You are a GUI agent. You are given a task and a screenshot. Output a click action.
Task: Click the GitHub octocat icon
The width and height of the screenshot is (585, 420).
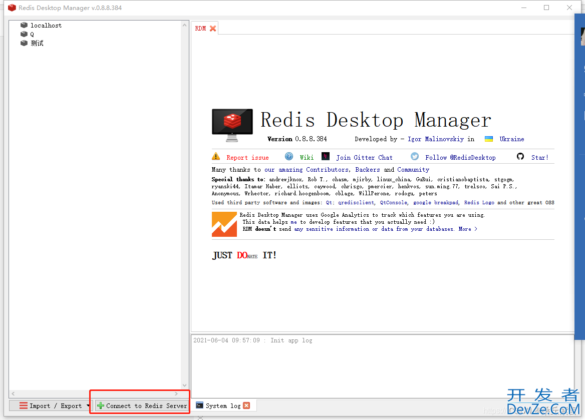pyautogui.click(x=520, y=156)
